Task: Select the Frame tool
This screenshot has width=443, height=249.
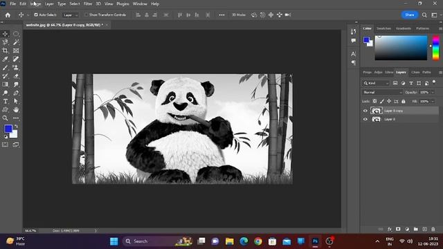Action: click(16, 50)
